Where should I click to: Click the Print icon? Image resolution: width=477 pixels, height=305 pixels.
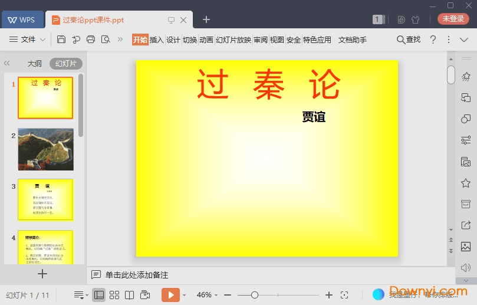point(91,40)
